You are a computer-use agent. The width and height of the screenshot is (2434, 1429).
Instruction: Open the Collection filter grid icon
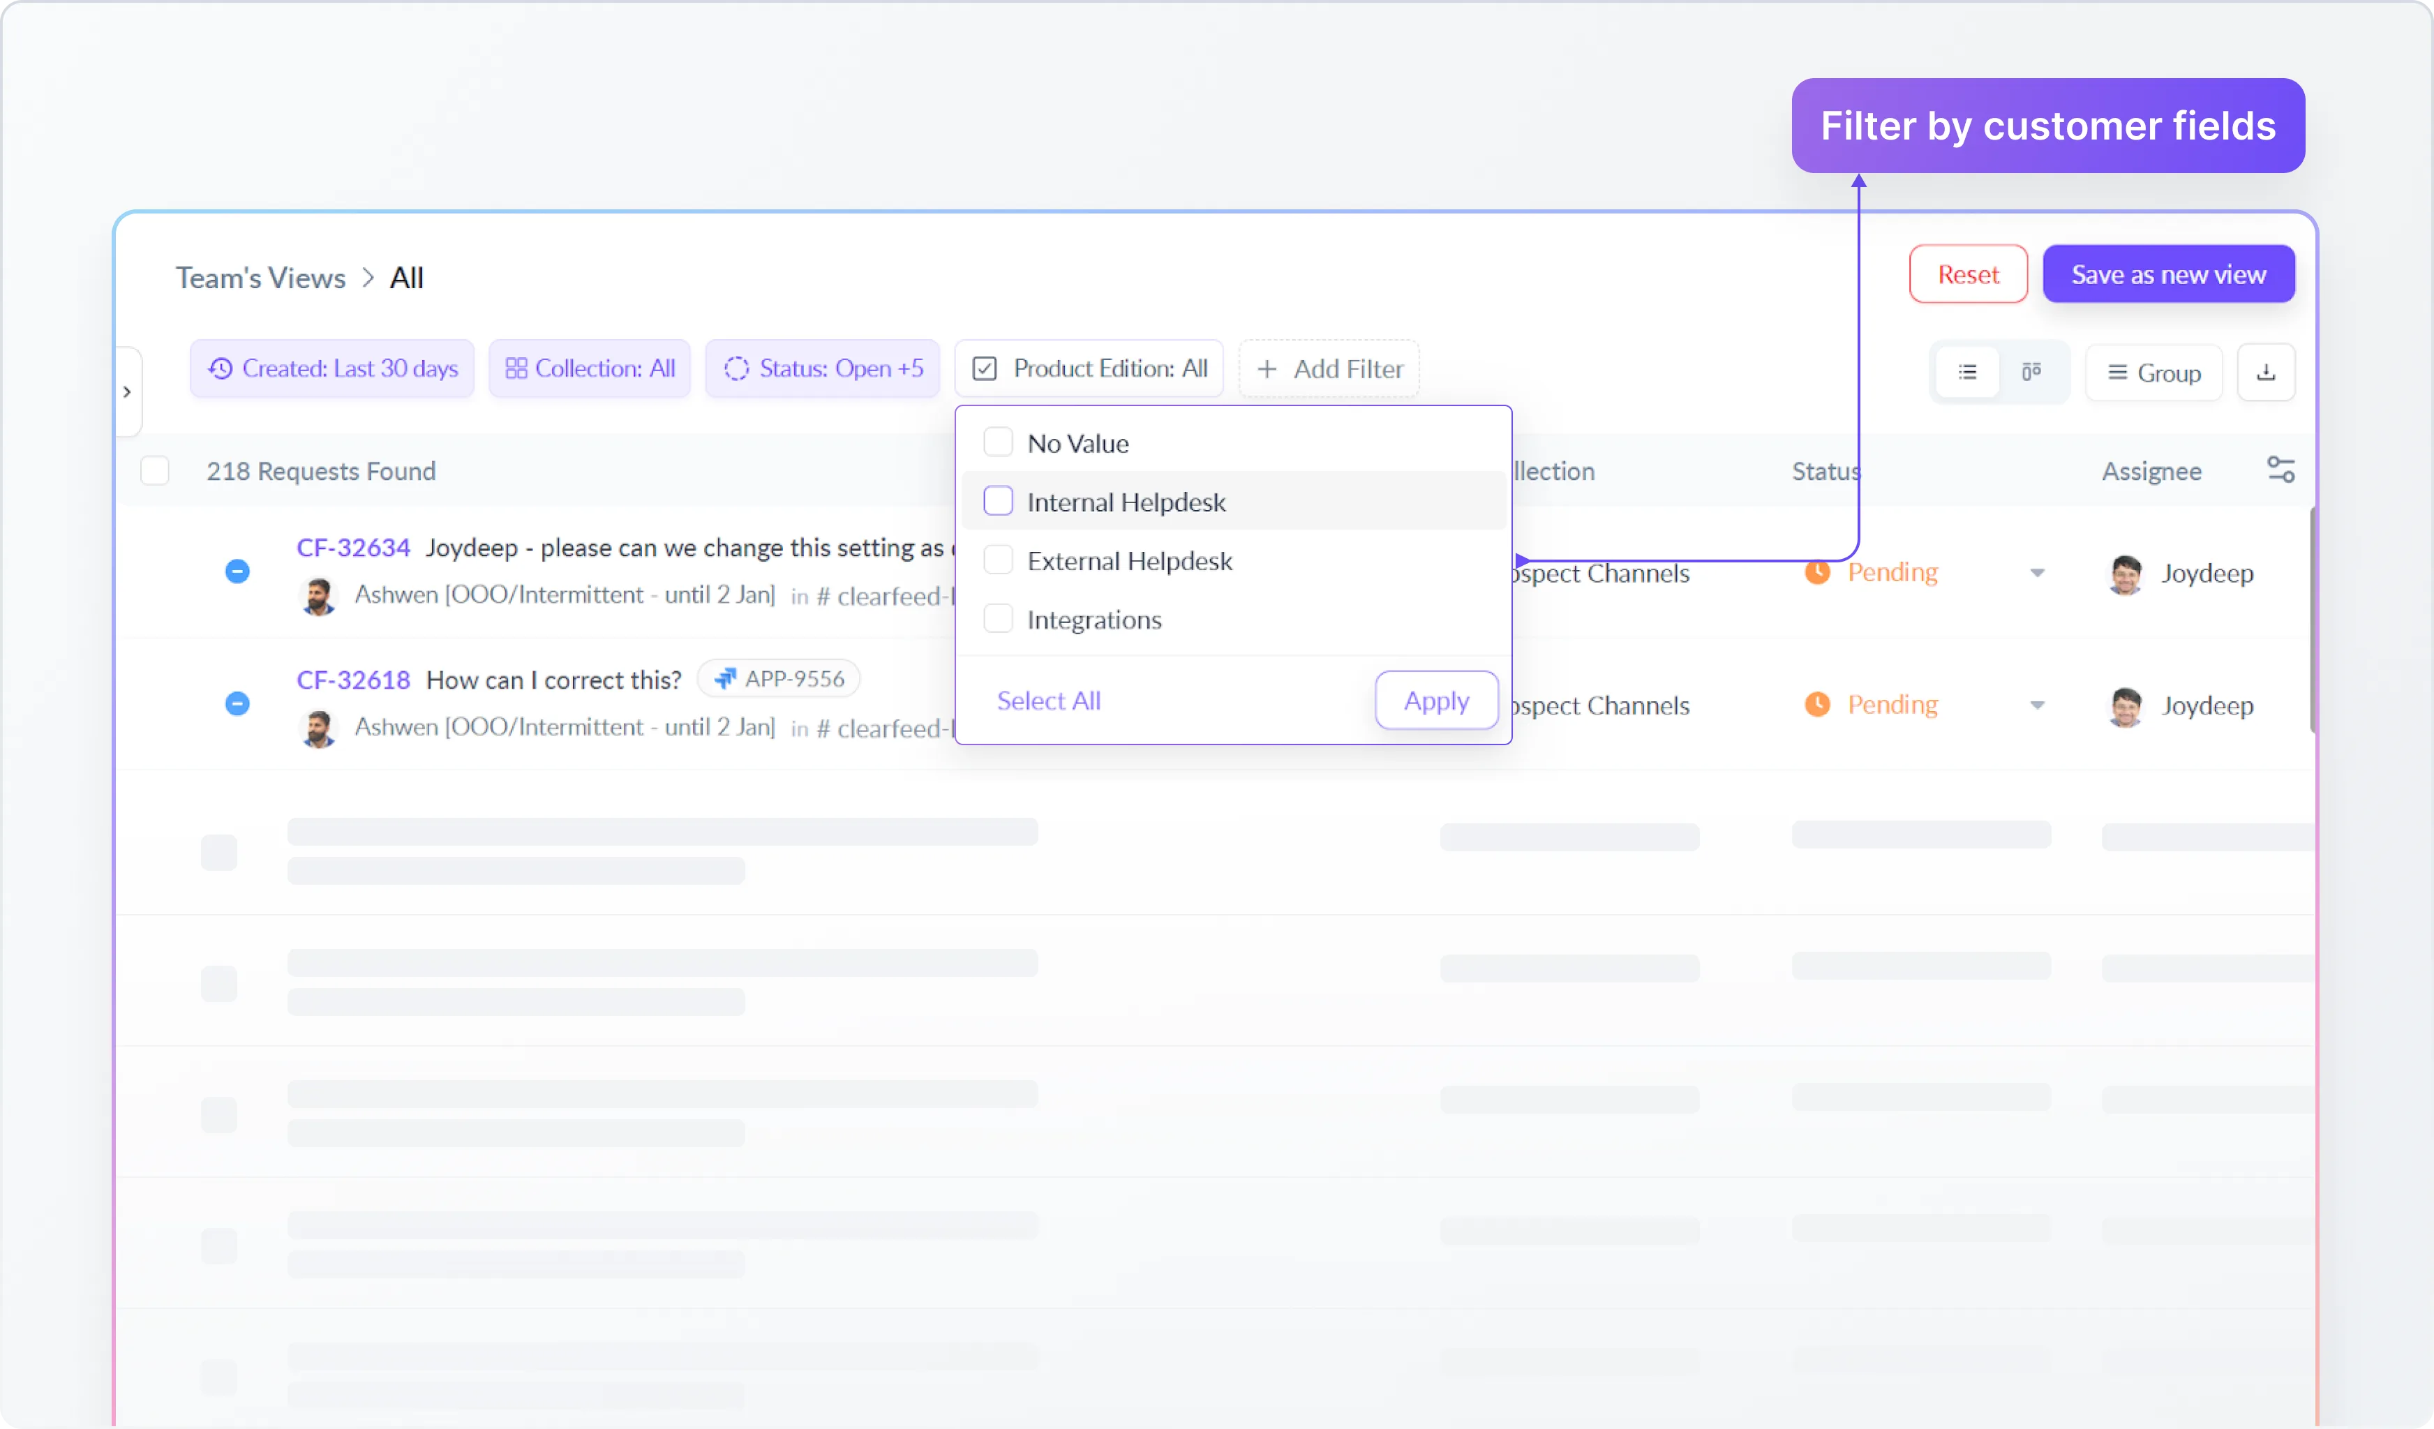[x=517, y=368]
